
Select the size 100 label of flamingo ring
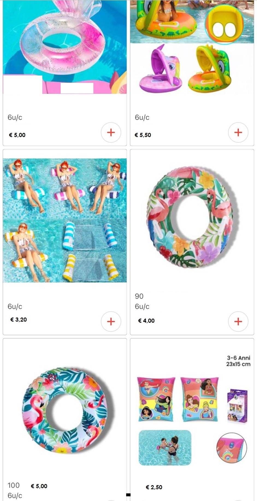pos(14,485)
